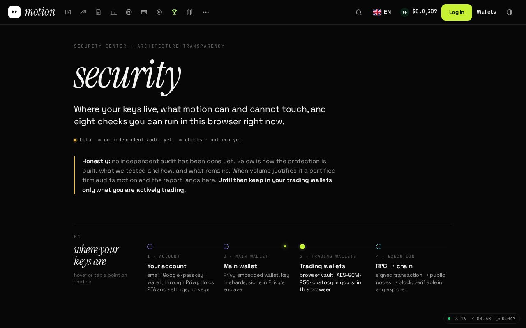Click the 'Your account' step heading
The image size is (526, 328).
[167, 266]
